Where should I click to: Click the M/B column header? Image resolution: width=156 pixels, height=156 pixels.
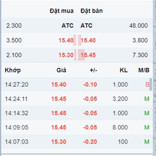coord(144,70)
